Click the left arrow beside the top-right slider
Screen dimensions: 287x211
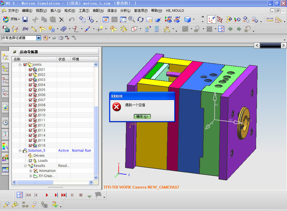(257, 45)
